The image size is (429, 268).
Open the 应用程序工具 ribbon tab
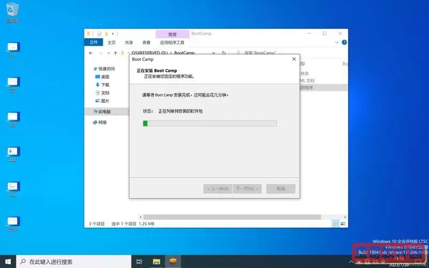tap(172, 42)
